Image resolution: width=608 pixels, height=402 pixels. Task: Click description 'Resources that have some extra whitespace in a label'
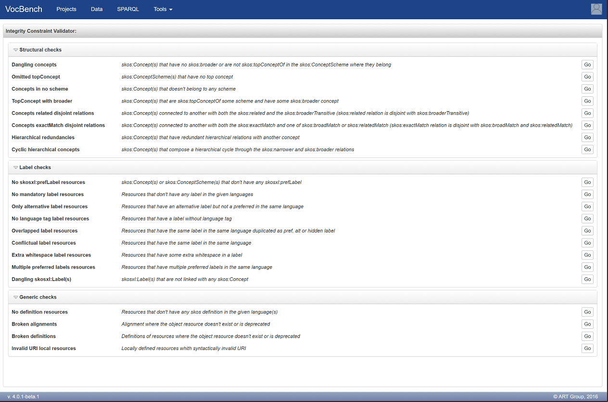click(x=182, y=255)
